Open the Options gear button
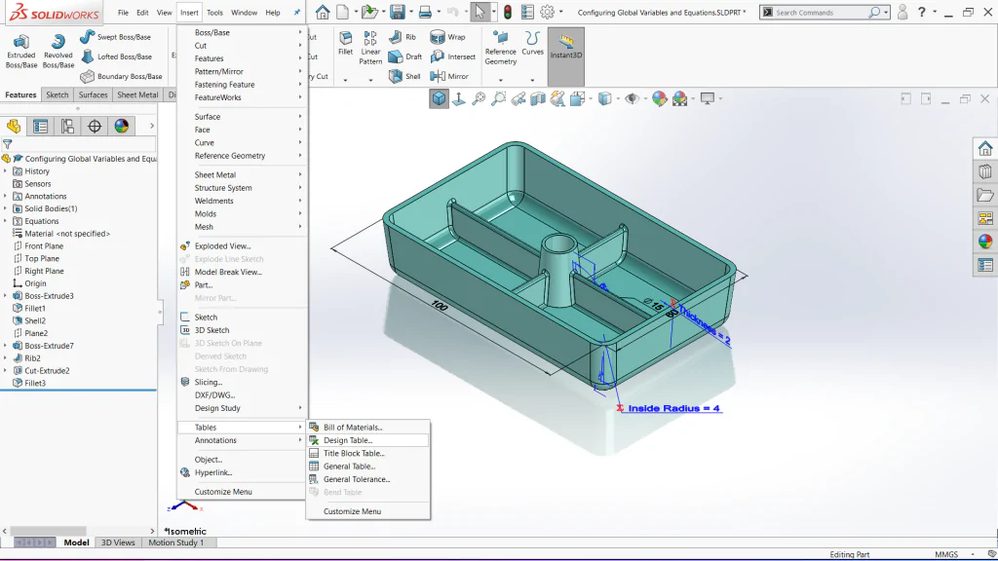This screenshot has height=561, width=998. coord(548,12)
